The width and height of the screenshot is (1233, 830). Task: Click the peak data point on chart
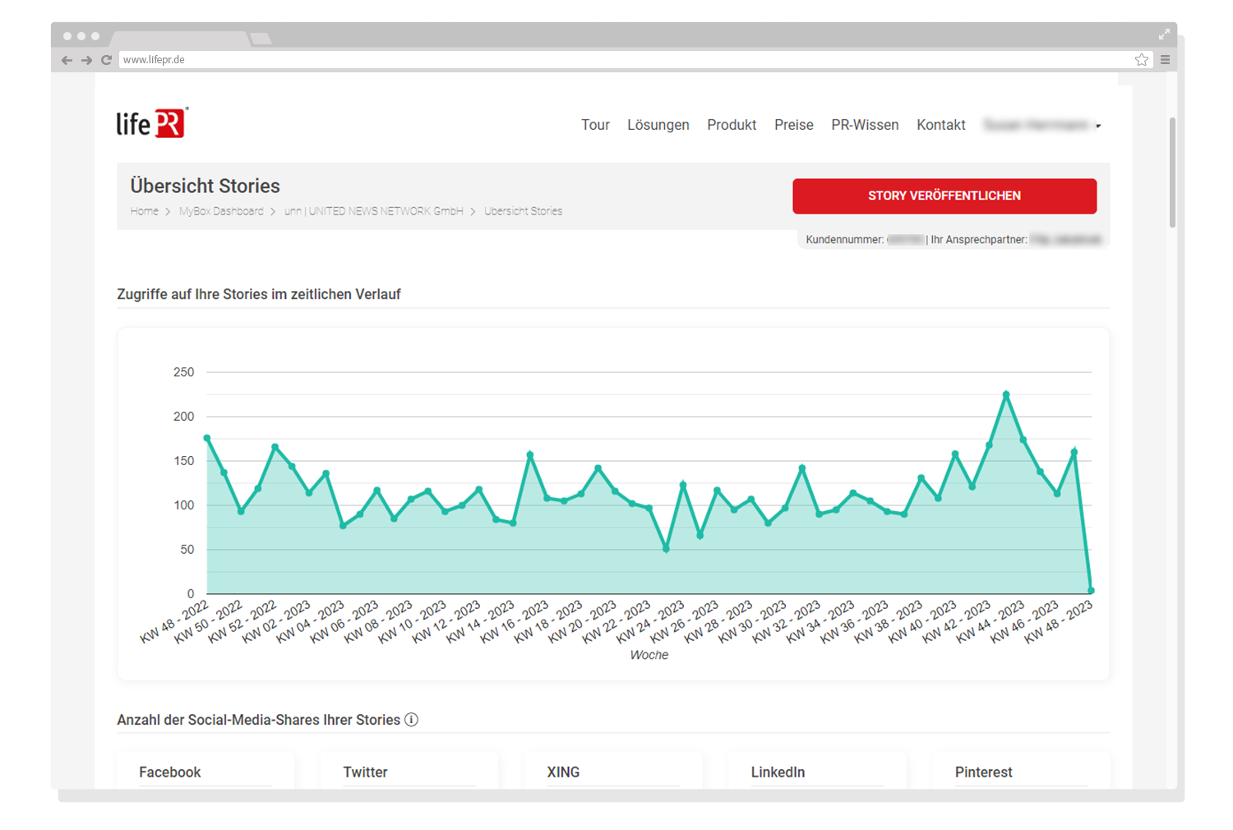(x=1006, y=394)
